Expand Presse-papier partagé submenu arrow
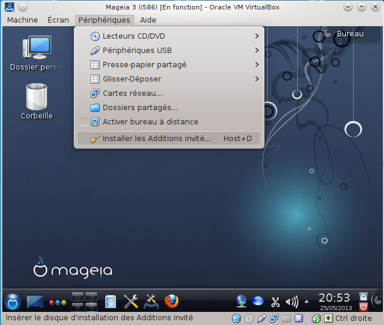 tap(257, 64)
